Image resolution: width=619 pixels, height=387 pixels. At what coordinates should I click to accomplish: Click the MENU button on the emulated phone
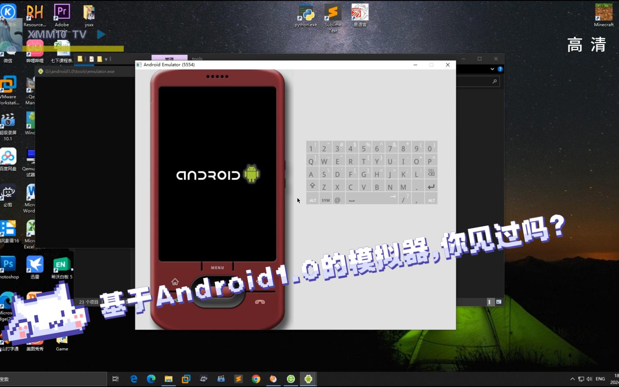(217, 267)
